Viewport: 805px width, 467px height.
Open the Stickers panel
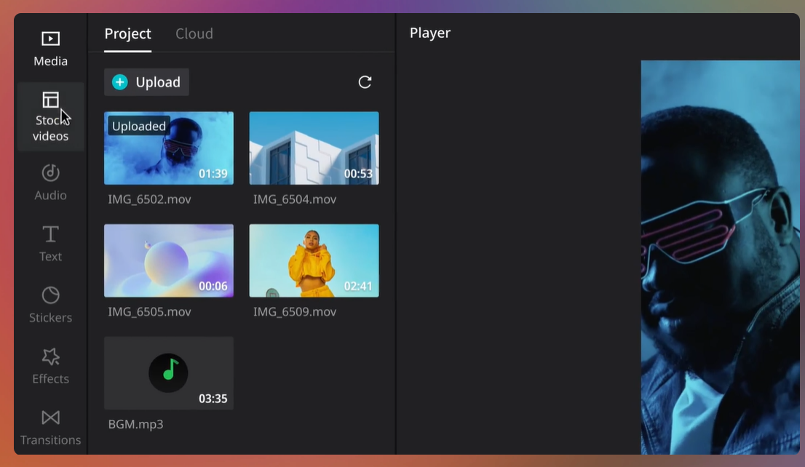tap(50, 295)
